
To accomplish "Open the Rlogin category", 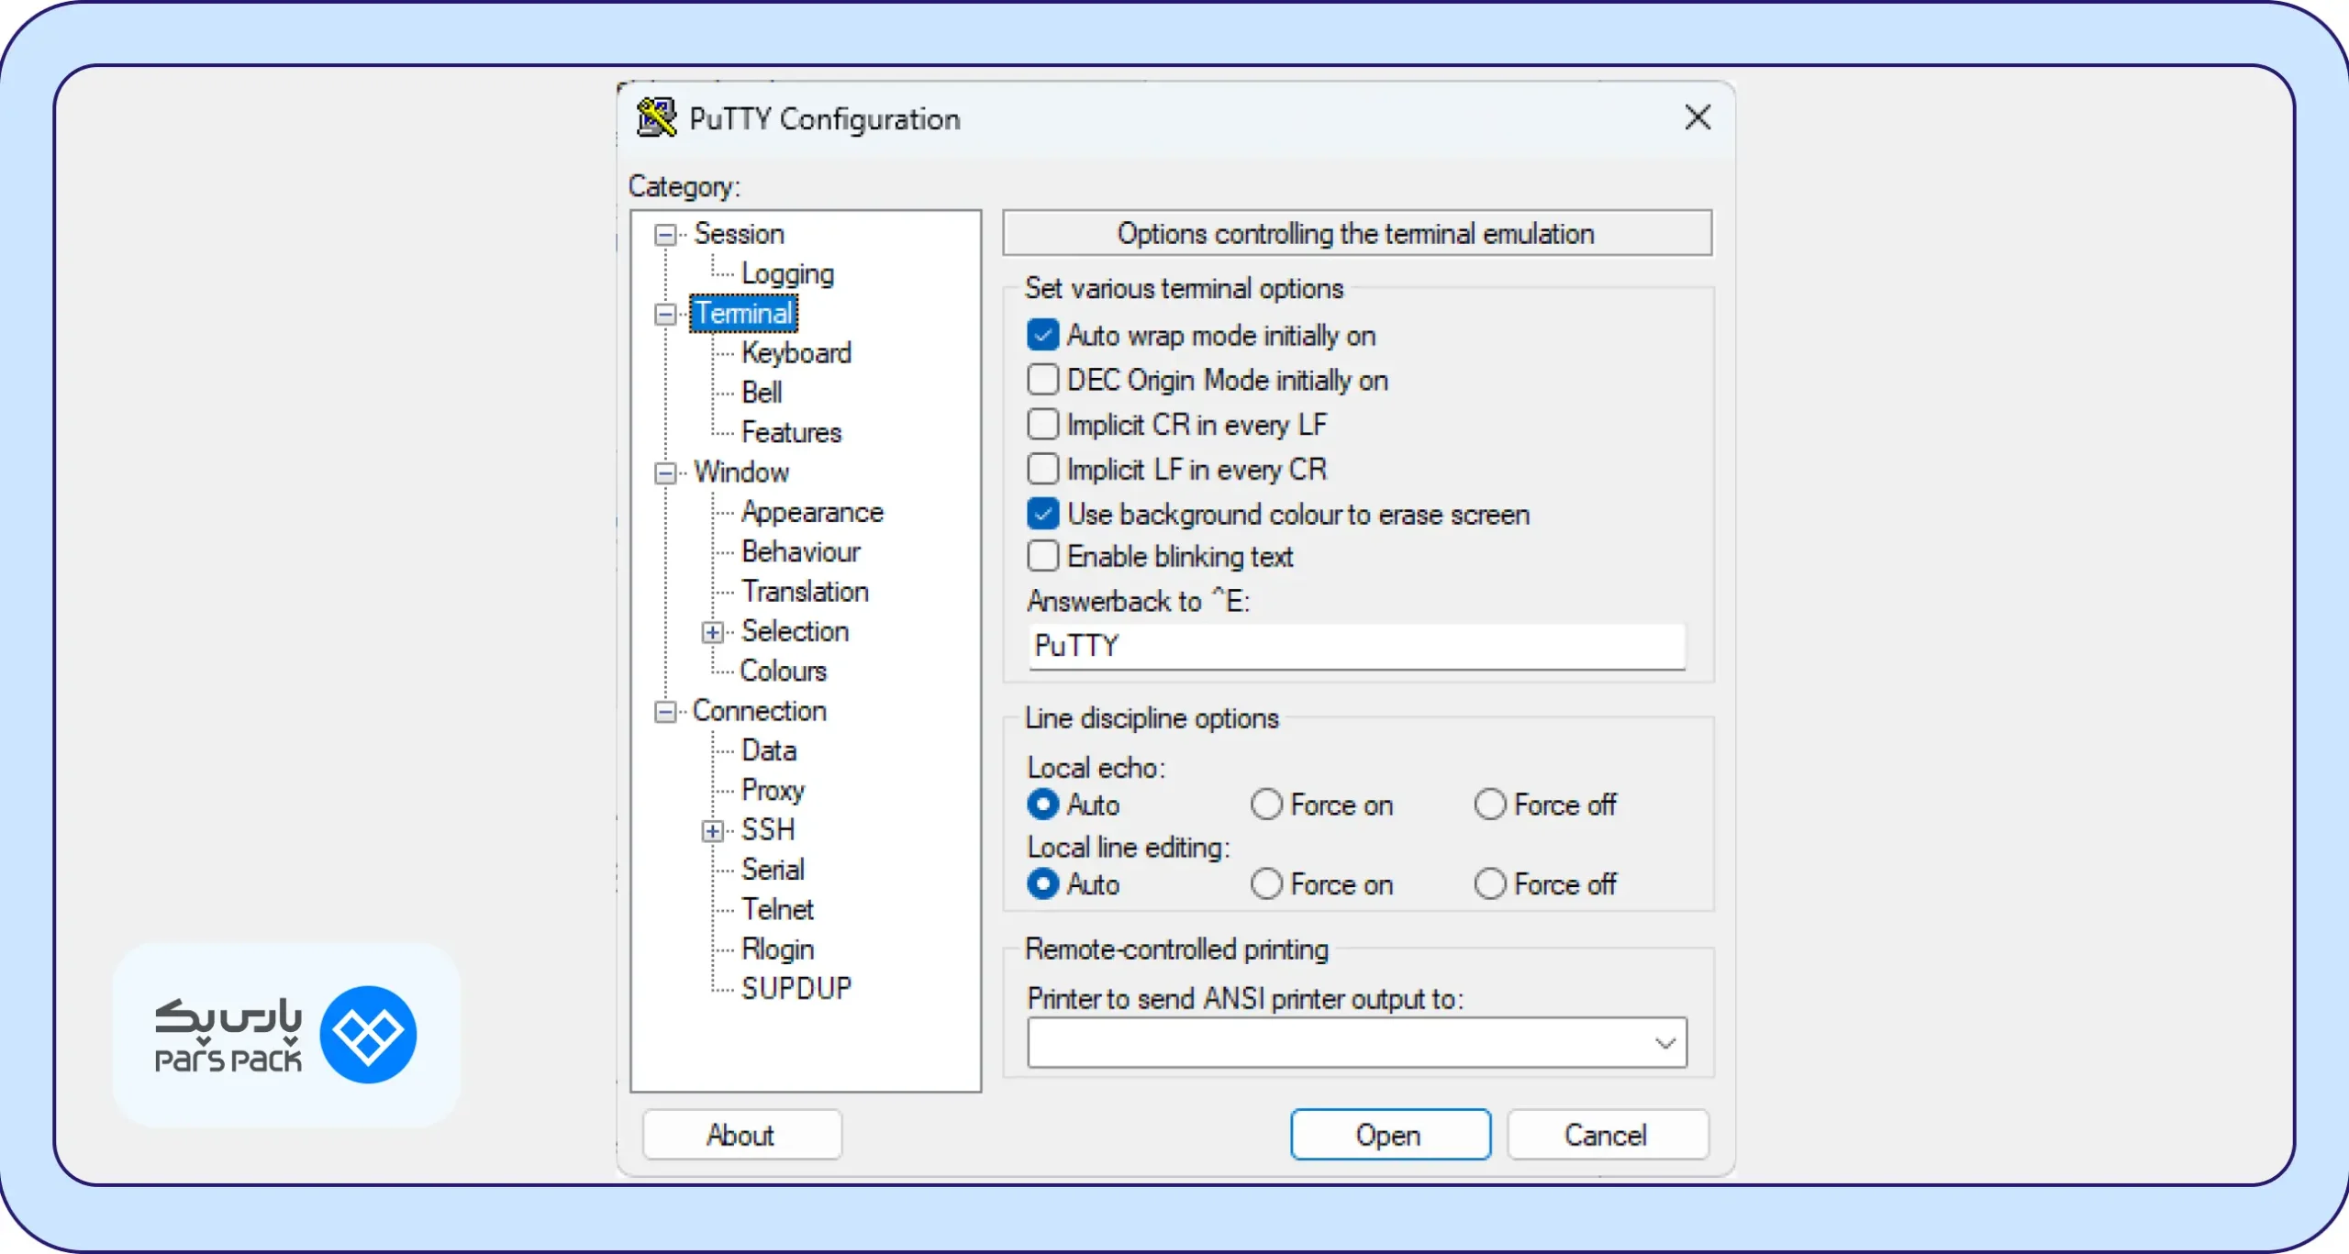I will tap(777, 949).
